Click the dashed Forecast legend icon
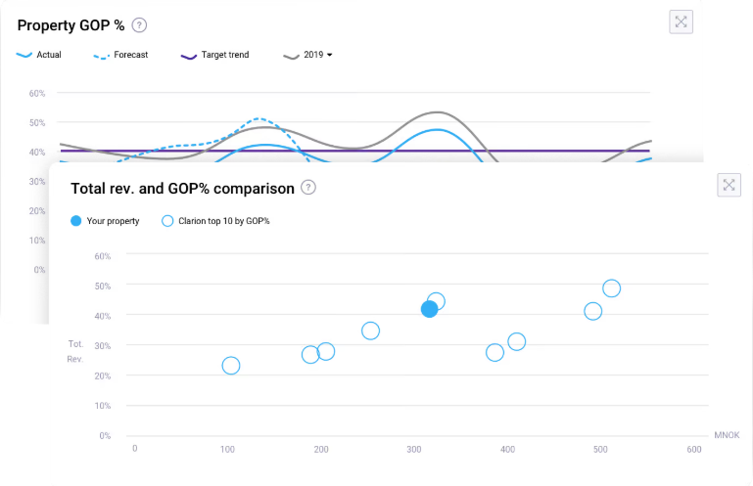 pos(101,55)
